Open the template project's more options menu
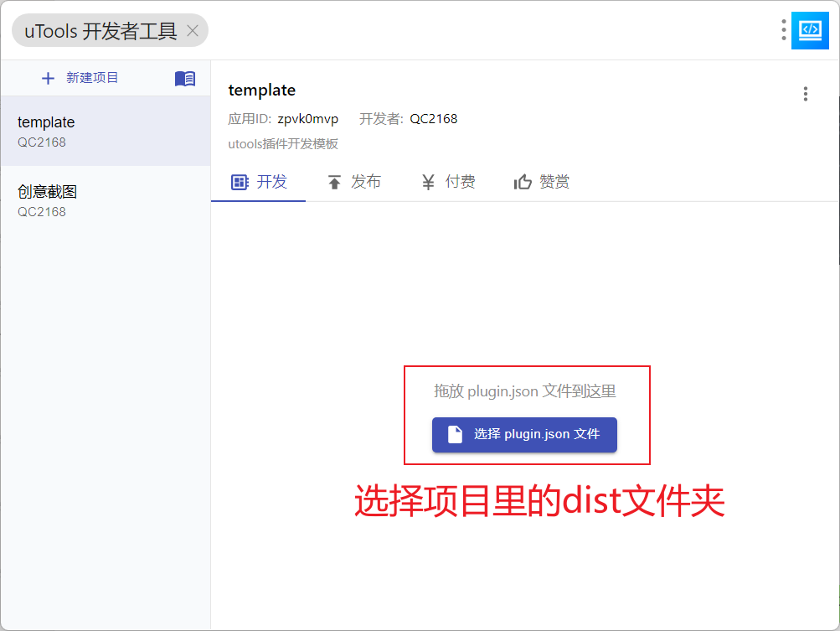The height and width of the screenshot is (631, 840). [805, 94]
